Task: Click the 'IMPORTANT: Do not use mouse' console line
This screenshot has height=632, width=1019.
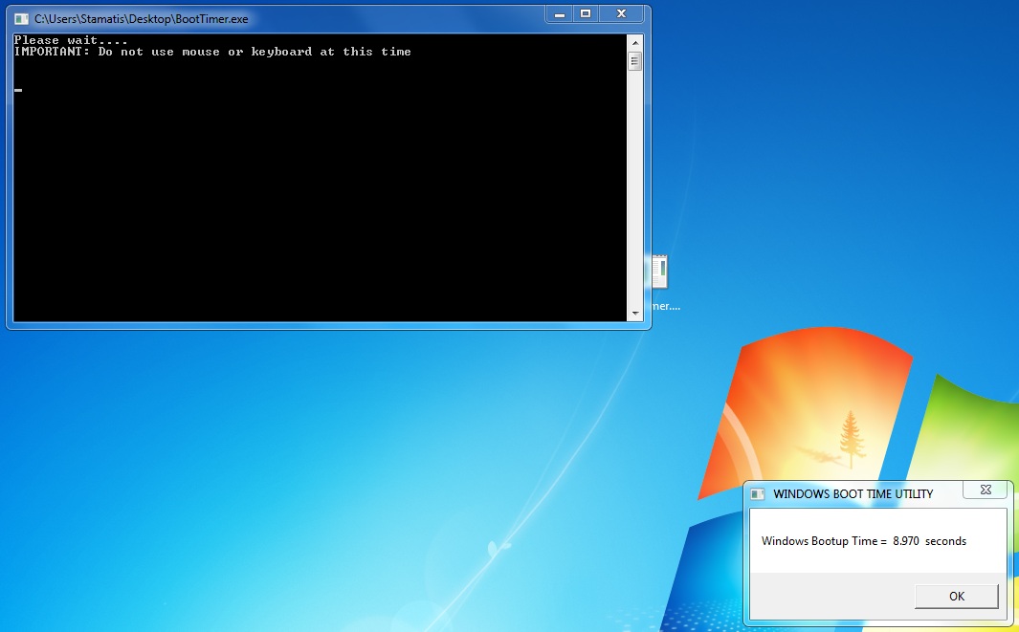Action: coord(212,52)
